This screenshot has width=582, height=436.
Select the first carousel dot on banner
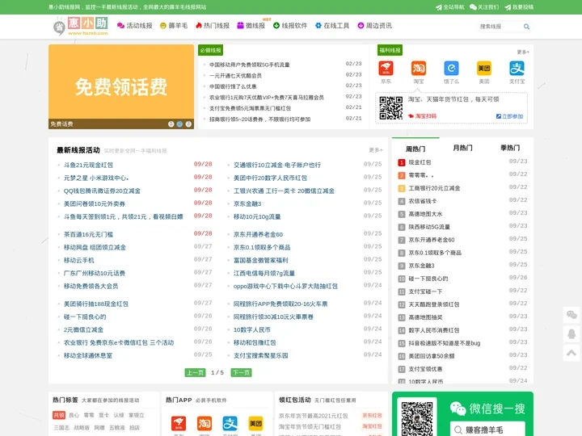point(171,124)
